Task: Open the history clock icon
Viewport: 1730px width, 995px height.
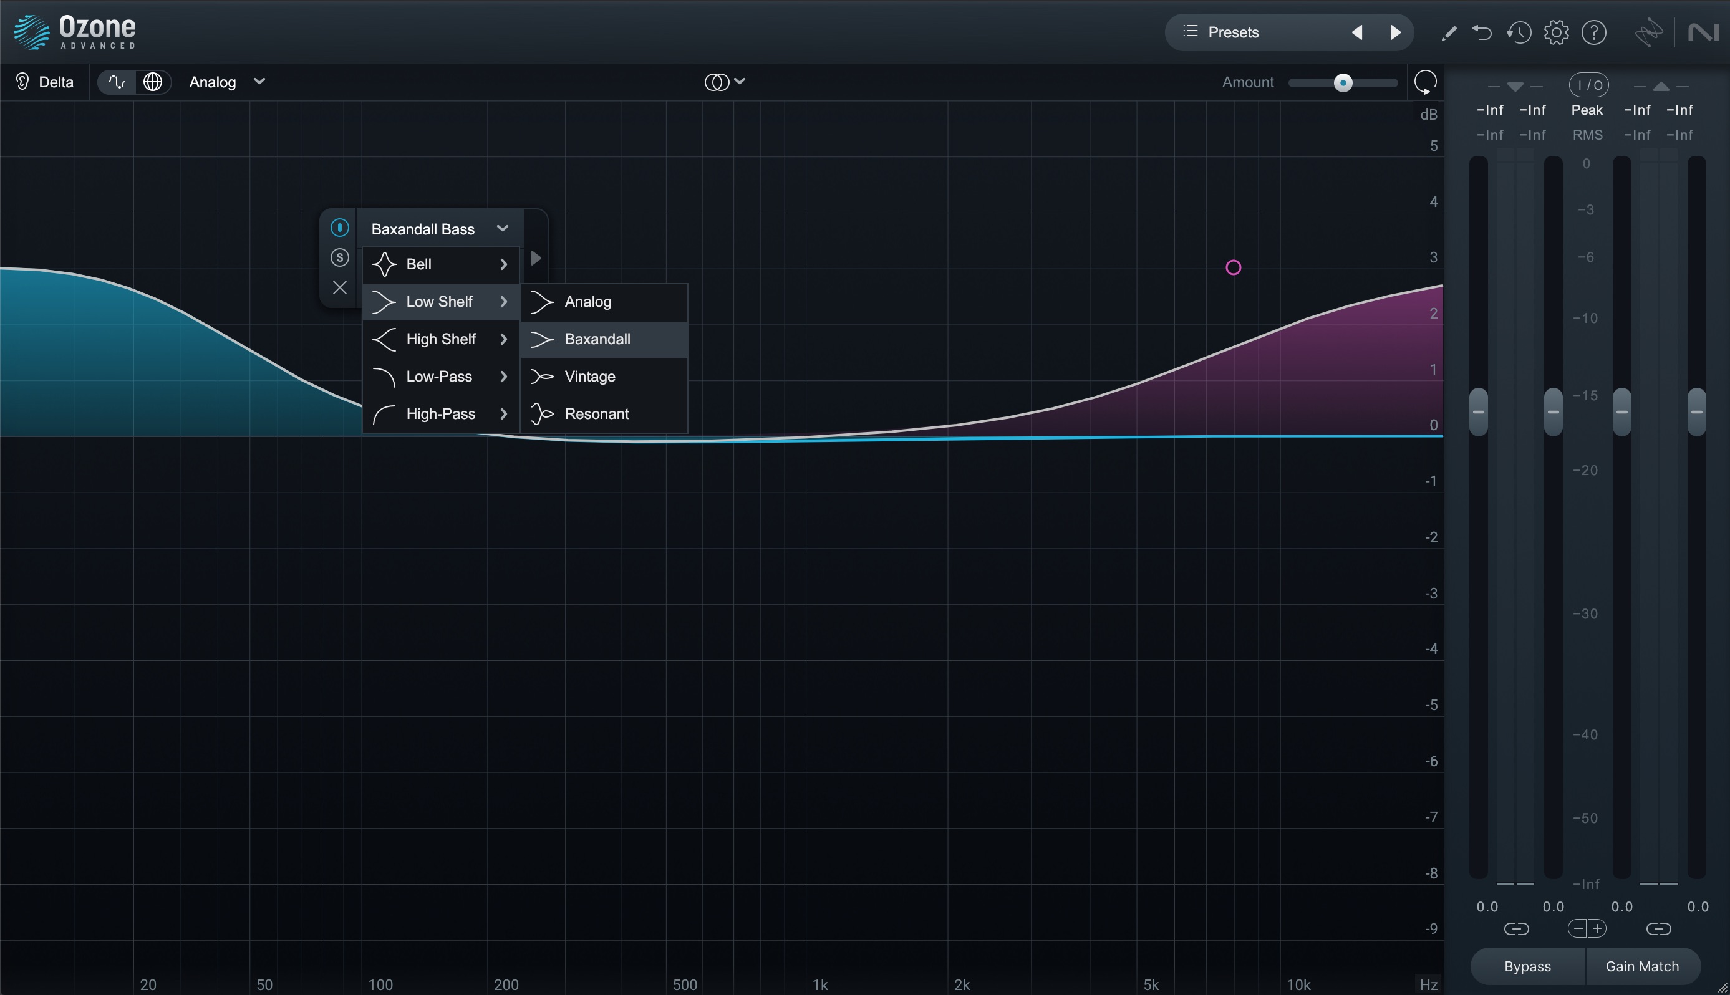Action: tap(1519, 32)
